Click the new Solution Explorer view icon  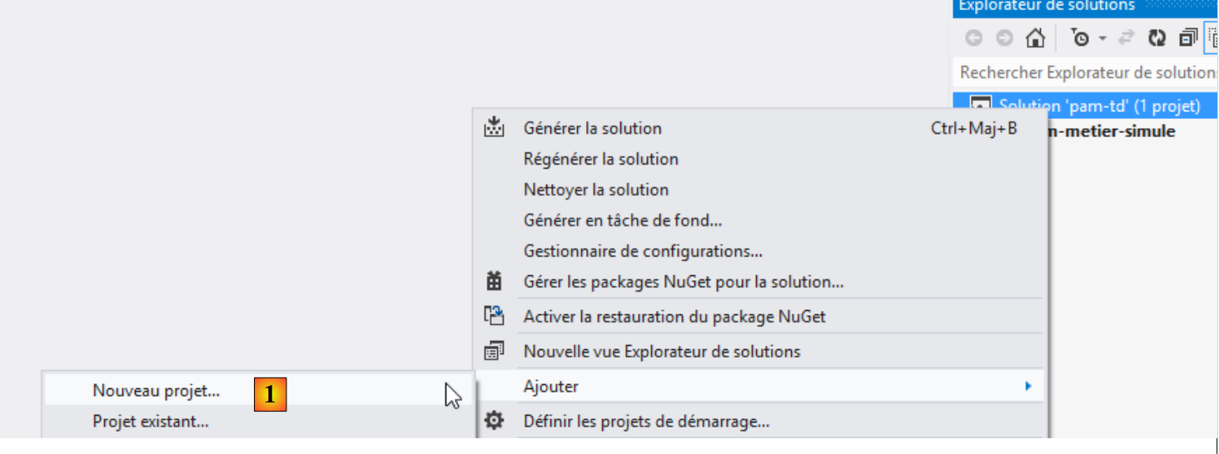tap(495, 352)
